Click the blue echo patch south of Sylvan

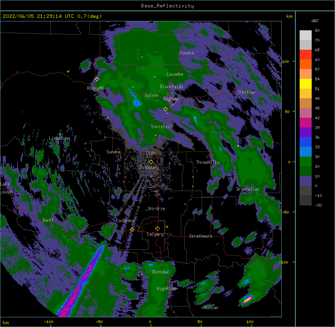tap(137, 103)
